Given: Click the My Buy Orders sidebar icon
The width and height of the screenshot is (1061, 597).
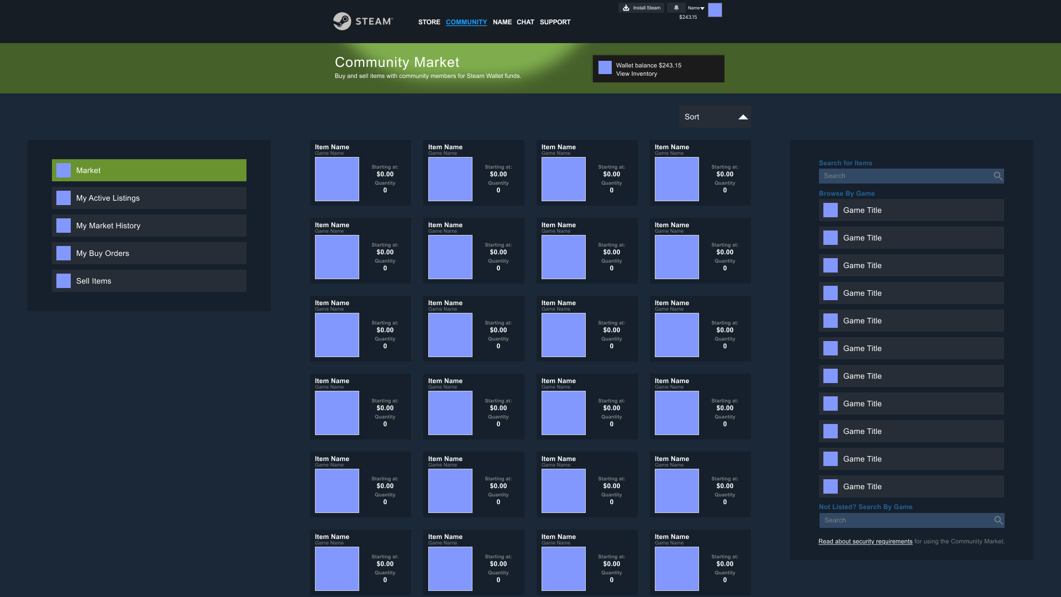Looking at the screenshot, I should (x=64, y=253).
